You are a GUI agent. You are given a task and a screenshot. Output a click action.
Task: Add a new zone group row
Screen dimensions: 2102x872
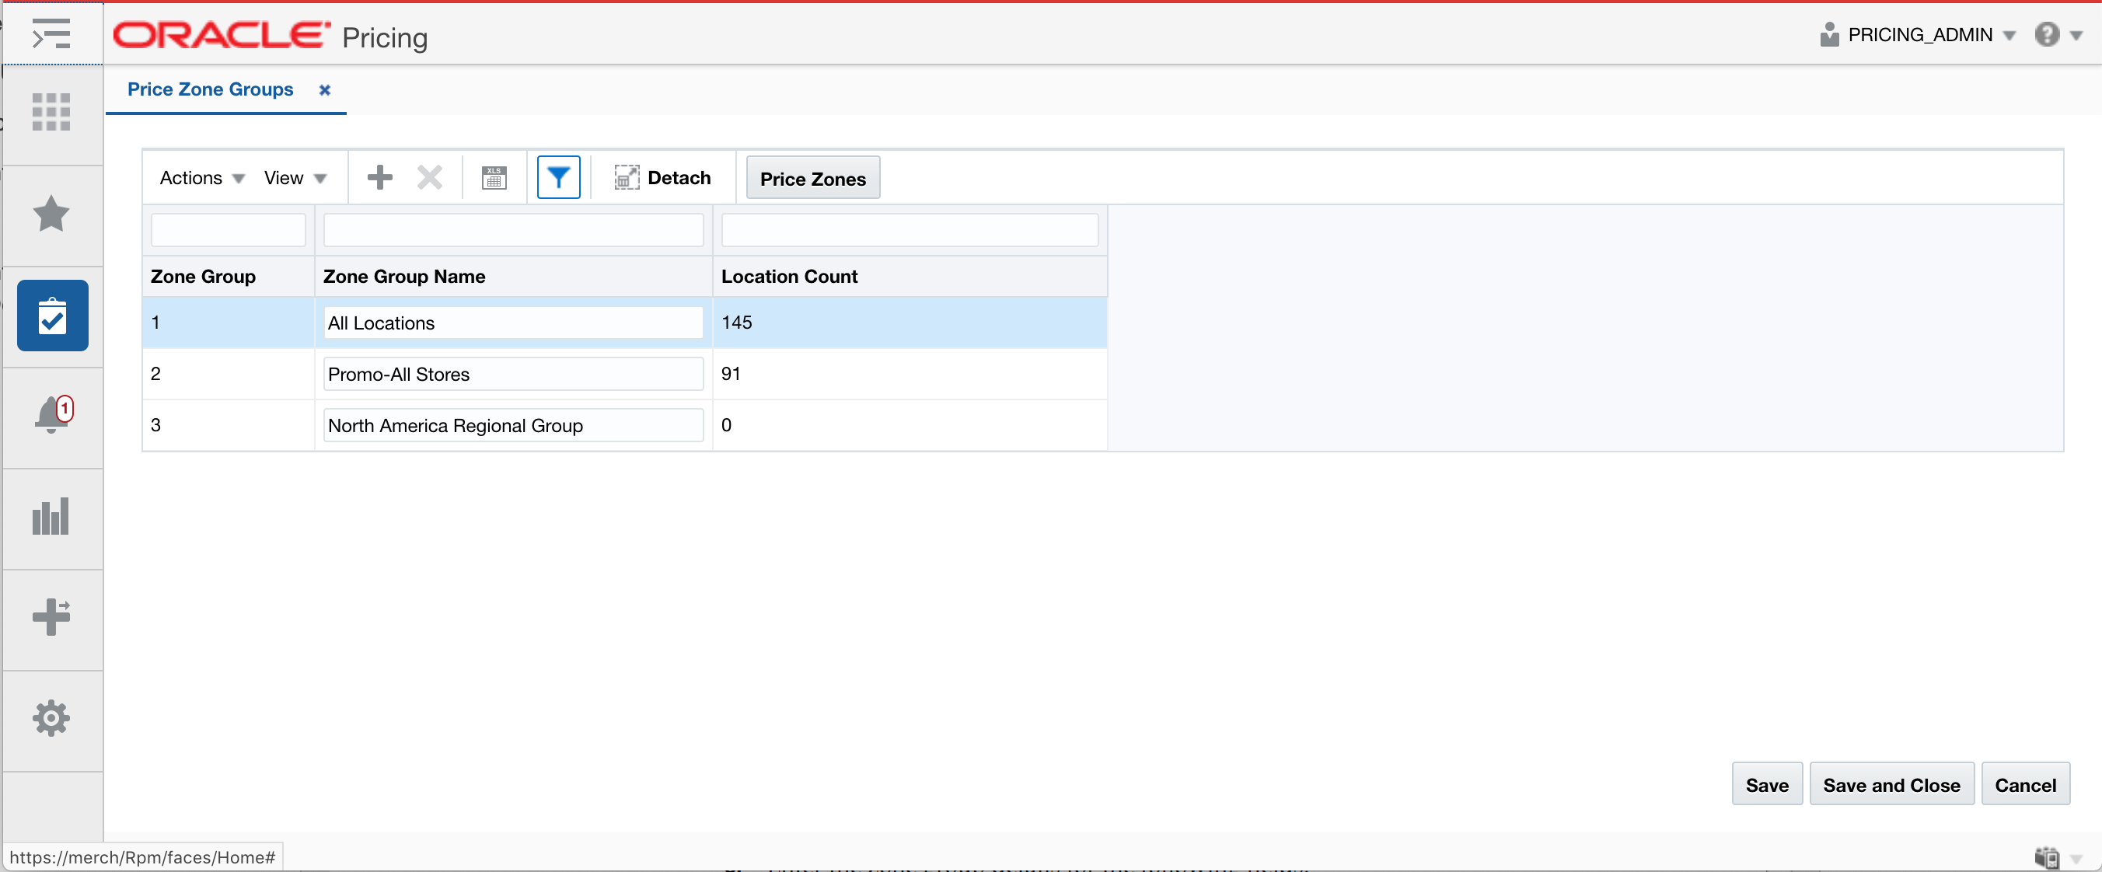[x=379, y=177]
